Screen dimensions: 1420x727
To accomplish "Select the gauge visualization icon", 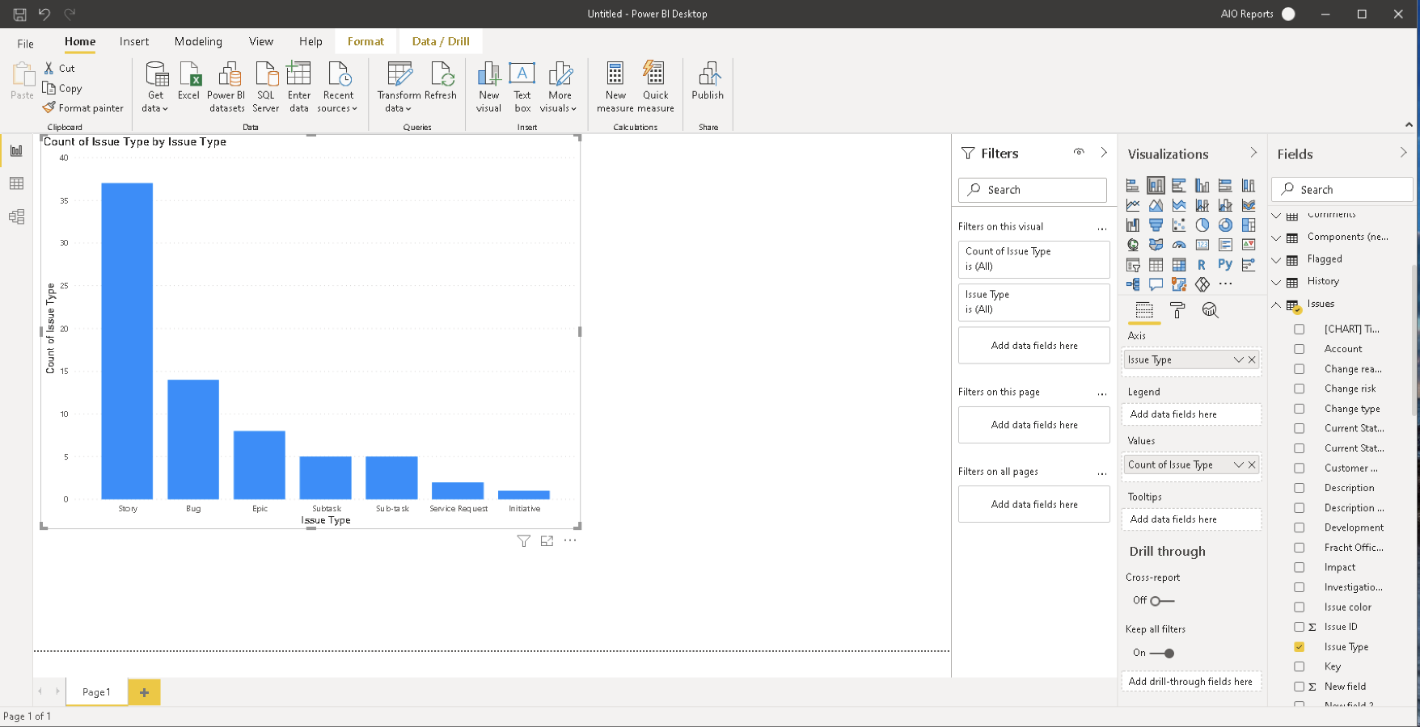I will (1179, 244).
